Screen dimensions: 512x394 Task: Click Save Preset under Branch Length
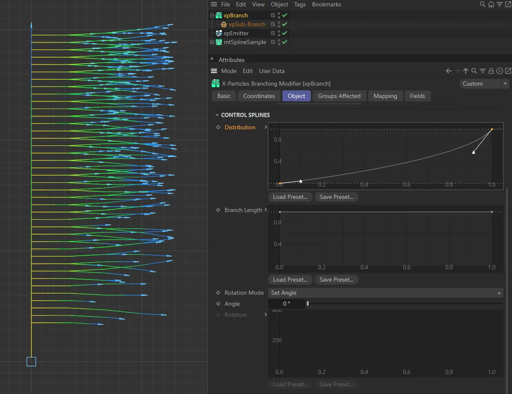[x=336, y=279]
